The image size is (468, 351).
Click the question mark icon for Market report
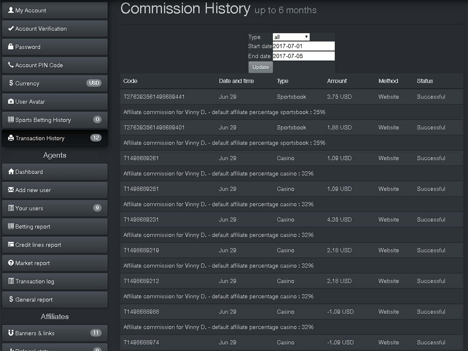[x=11, y=263]
